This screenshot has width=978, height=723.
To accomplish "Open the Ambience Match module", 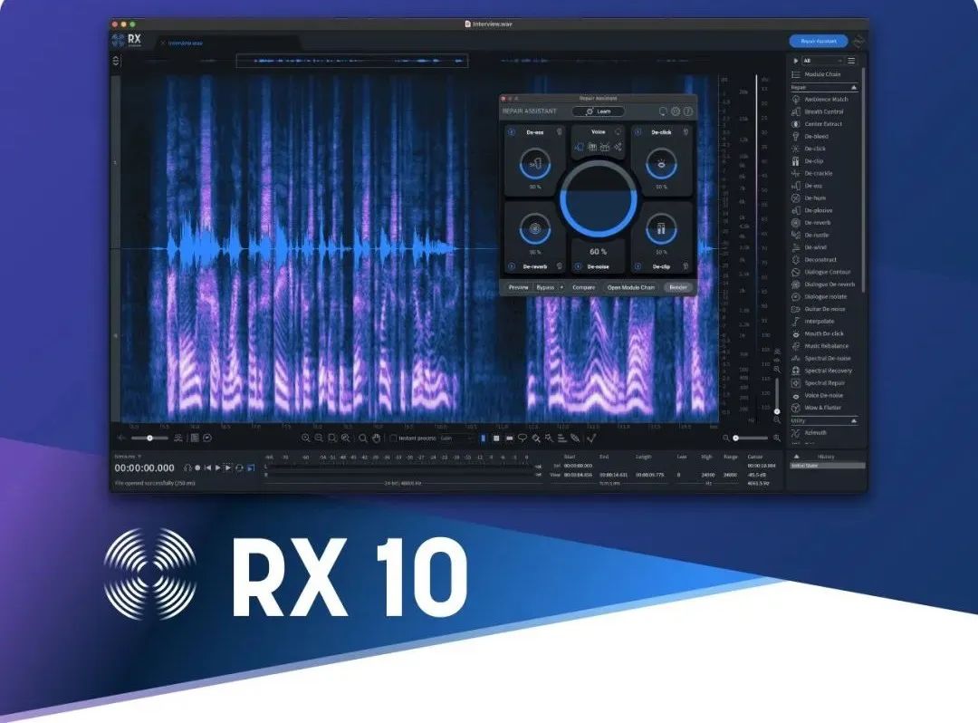I will [820, 99].
